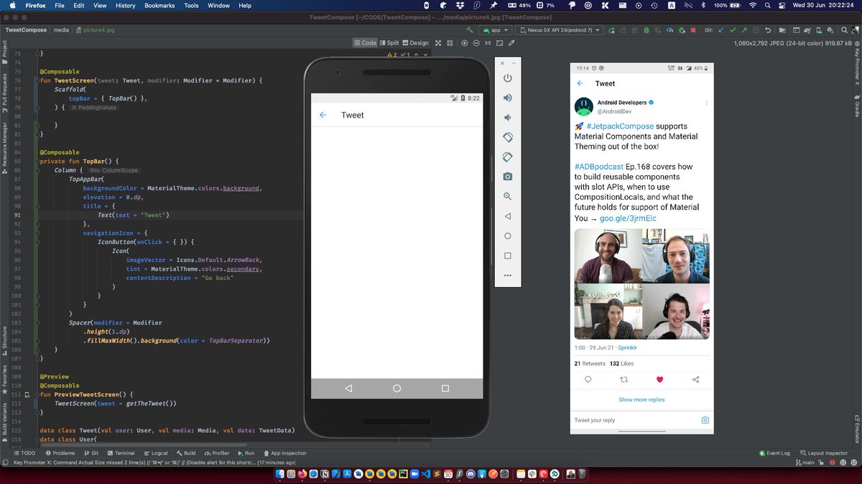Open the Layout Inspector
This screenshot has height=484, width=862.
pos(823,453)
